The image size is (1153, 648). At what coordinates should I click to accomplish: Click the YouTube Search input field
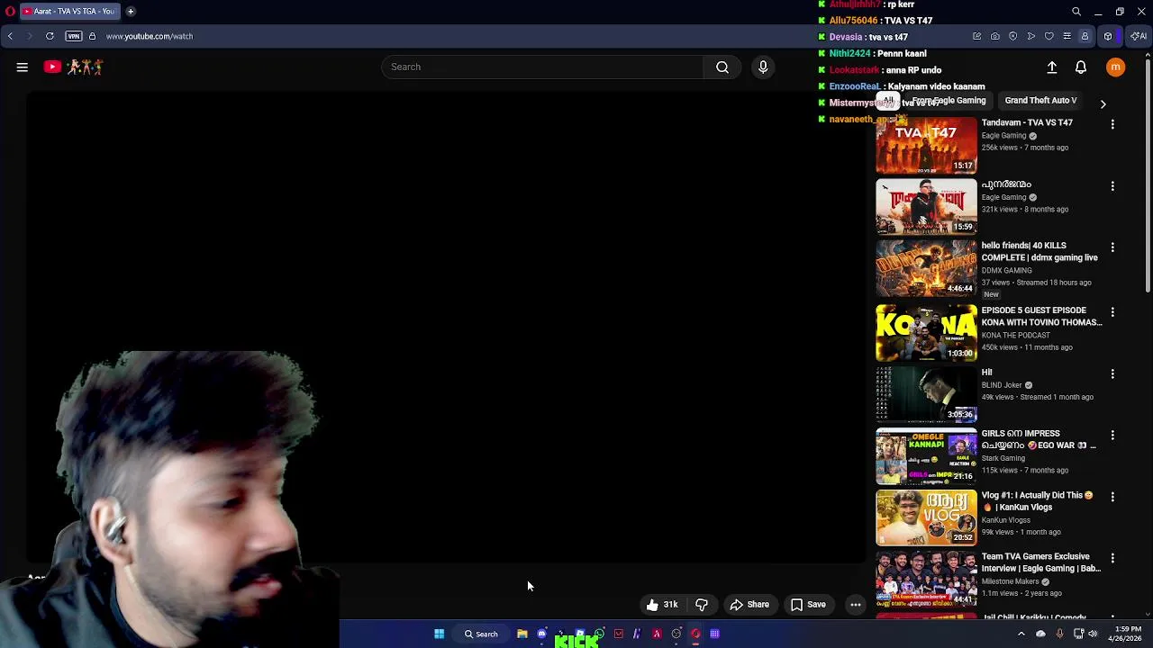point(542,67)
